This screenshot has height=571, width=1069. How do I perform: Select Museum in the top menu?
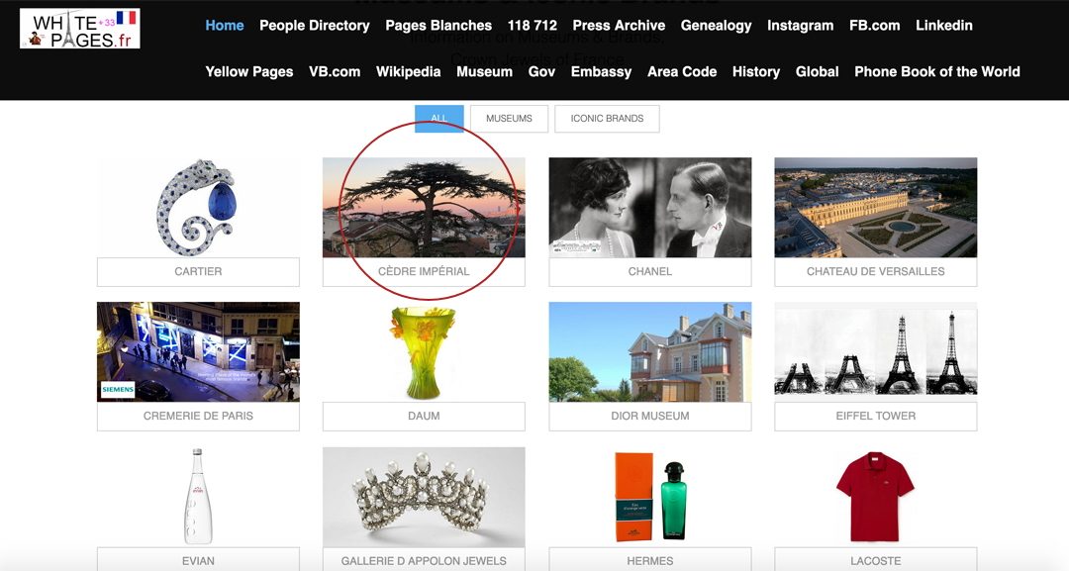484,71
